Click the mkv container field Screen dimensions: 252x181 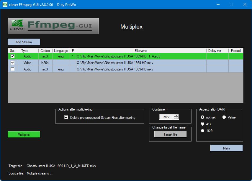[167, 117]
